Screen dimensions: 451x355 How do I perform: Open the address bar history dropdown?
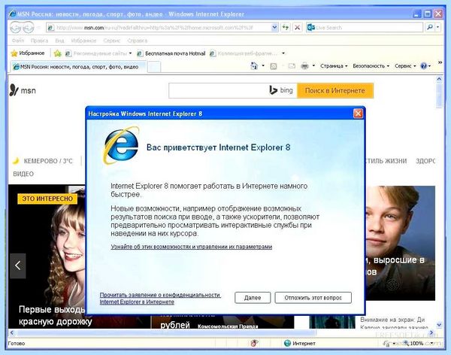[274, 28]
